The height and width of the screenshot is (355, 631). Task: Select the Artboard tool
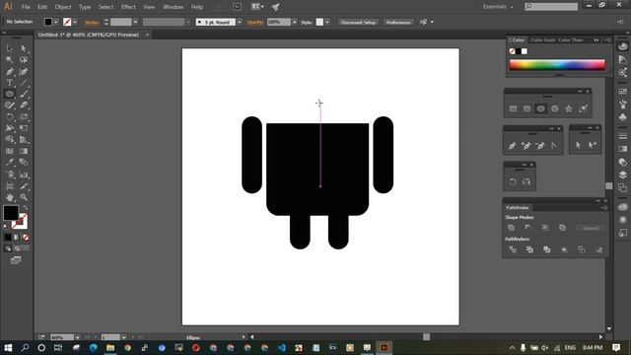click(10, 186)
